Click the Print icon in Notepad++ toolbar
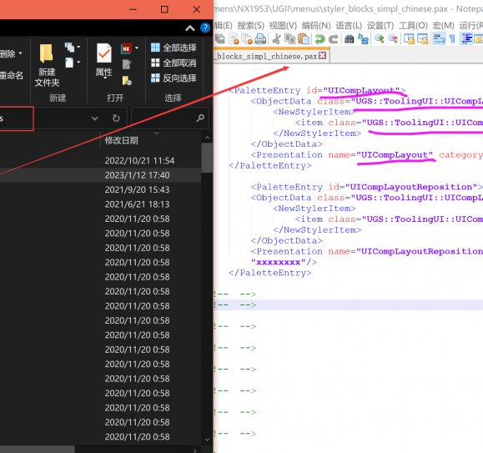Image resolution: width=483 pixels, height=453 pixels. [x=260, y=39]
